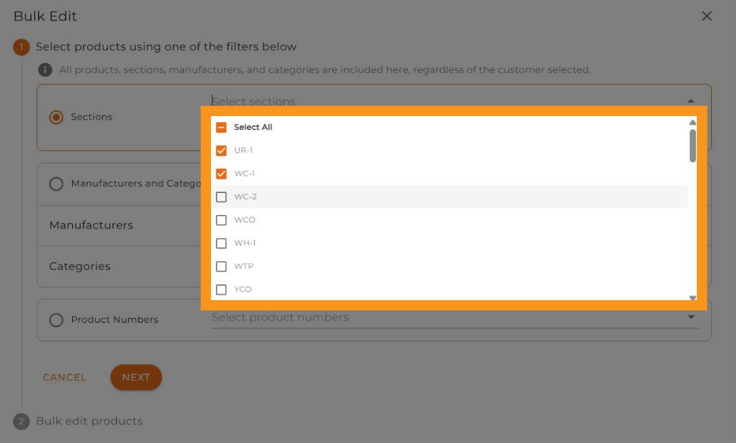Close the Bulk Edit dialog
Screen dimensions: 736x443
tap(706, 16)
